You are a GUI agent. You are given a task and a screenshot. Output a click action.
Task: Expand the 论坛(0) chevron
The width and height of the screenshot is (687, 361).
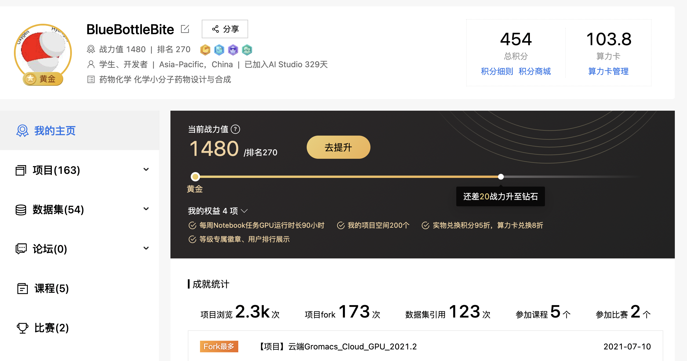click(146, 249)
